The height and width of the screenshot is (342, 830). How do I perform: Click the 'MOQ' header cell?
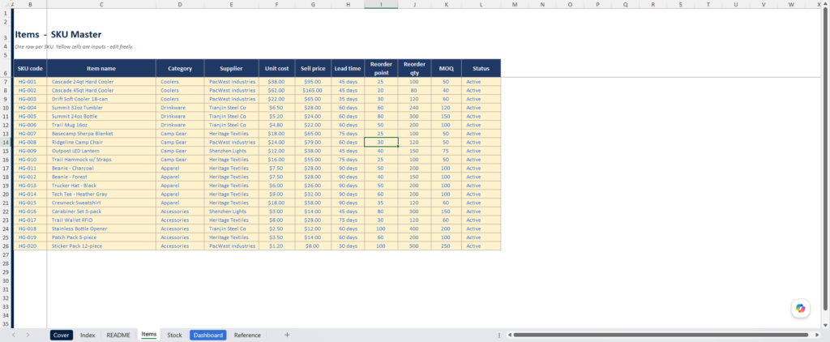pyautogui.click(x=447, y=68)
